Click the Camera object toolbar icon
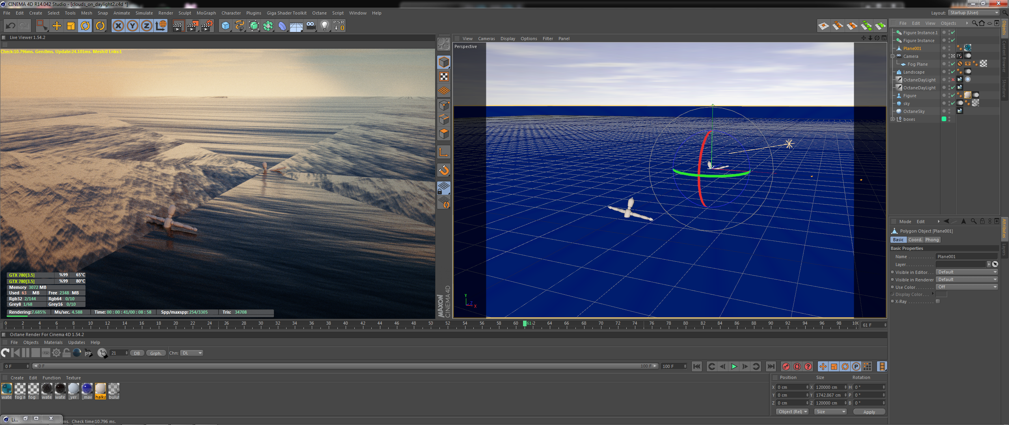Viewport: 1009px width, 425px height. (311, 26)
